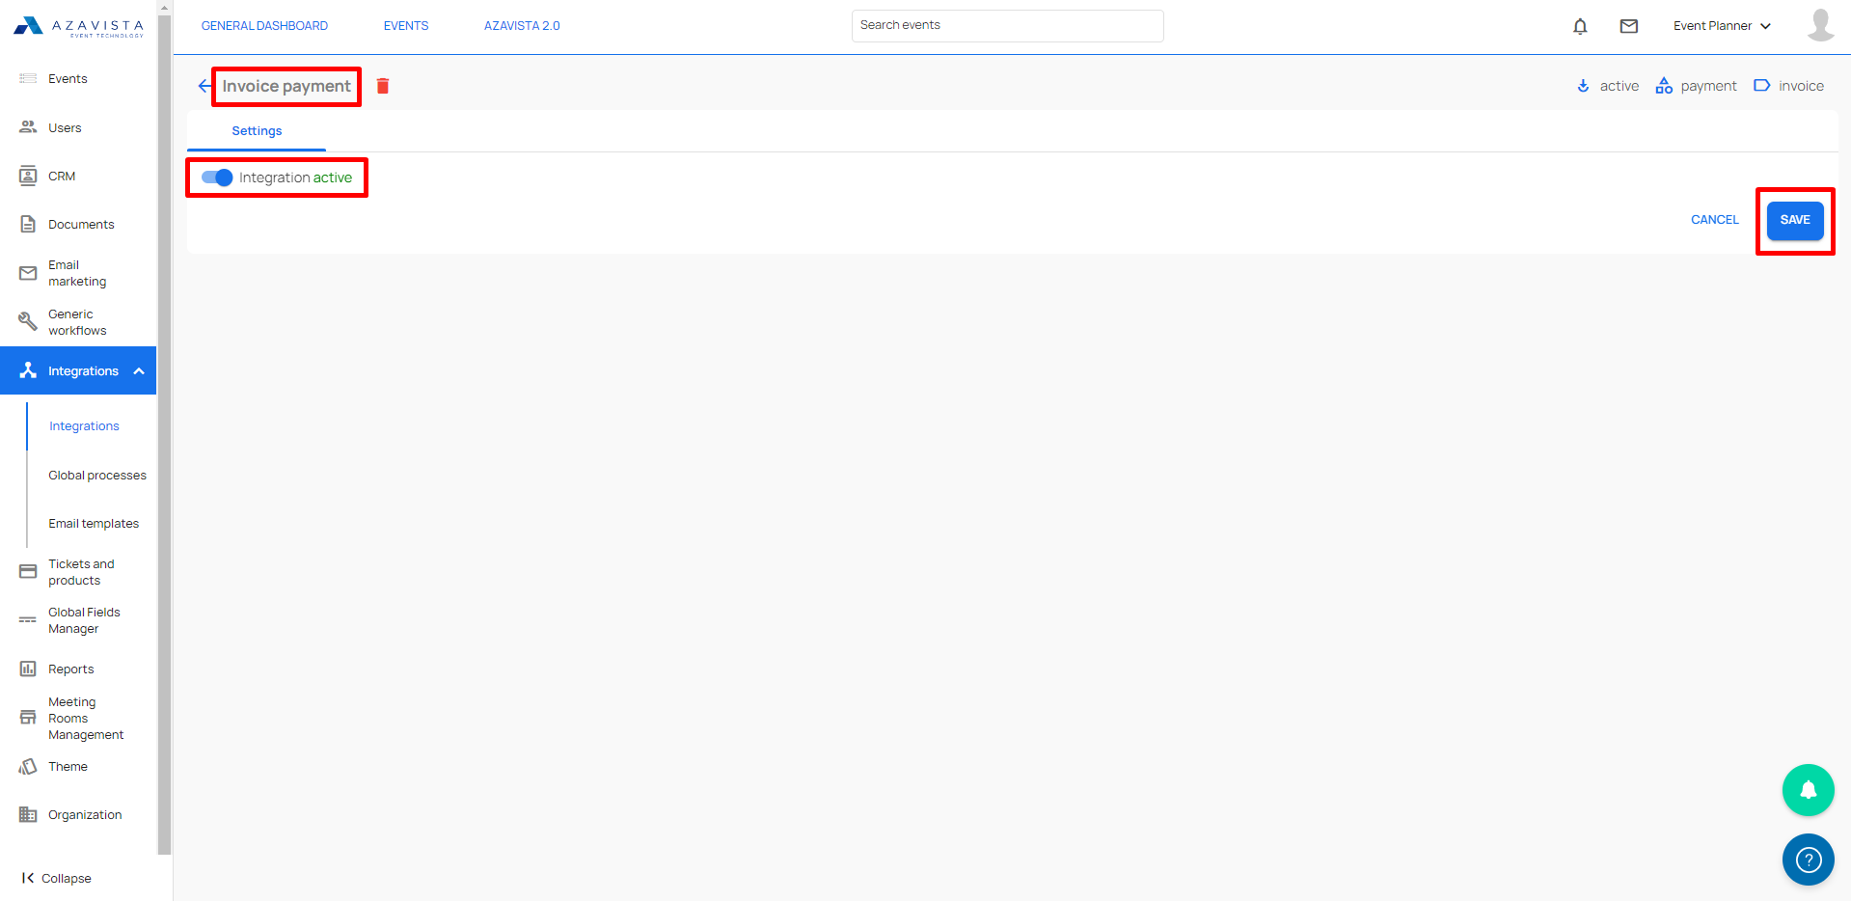Open the Event Planner dropdown
Viewport: 1851px width, 901px height.
[x=1722, y=26]
